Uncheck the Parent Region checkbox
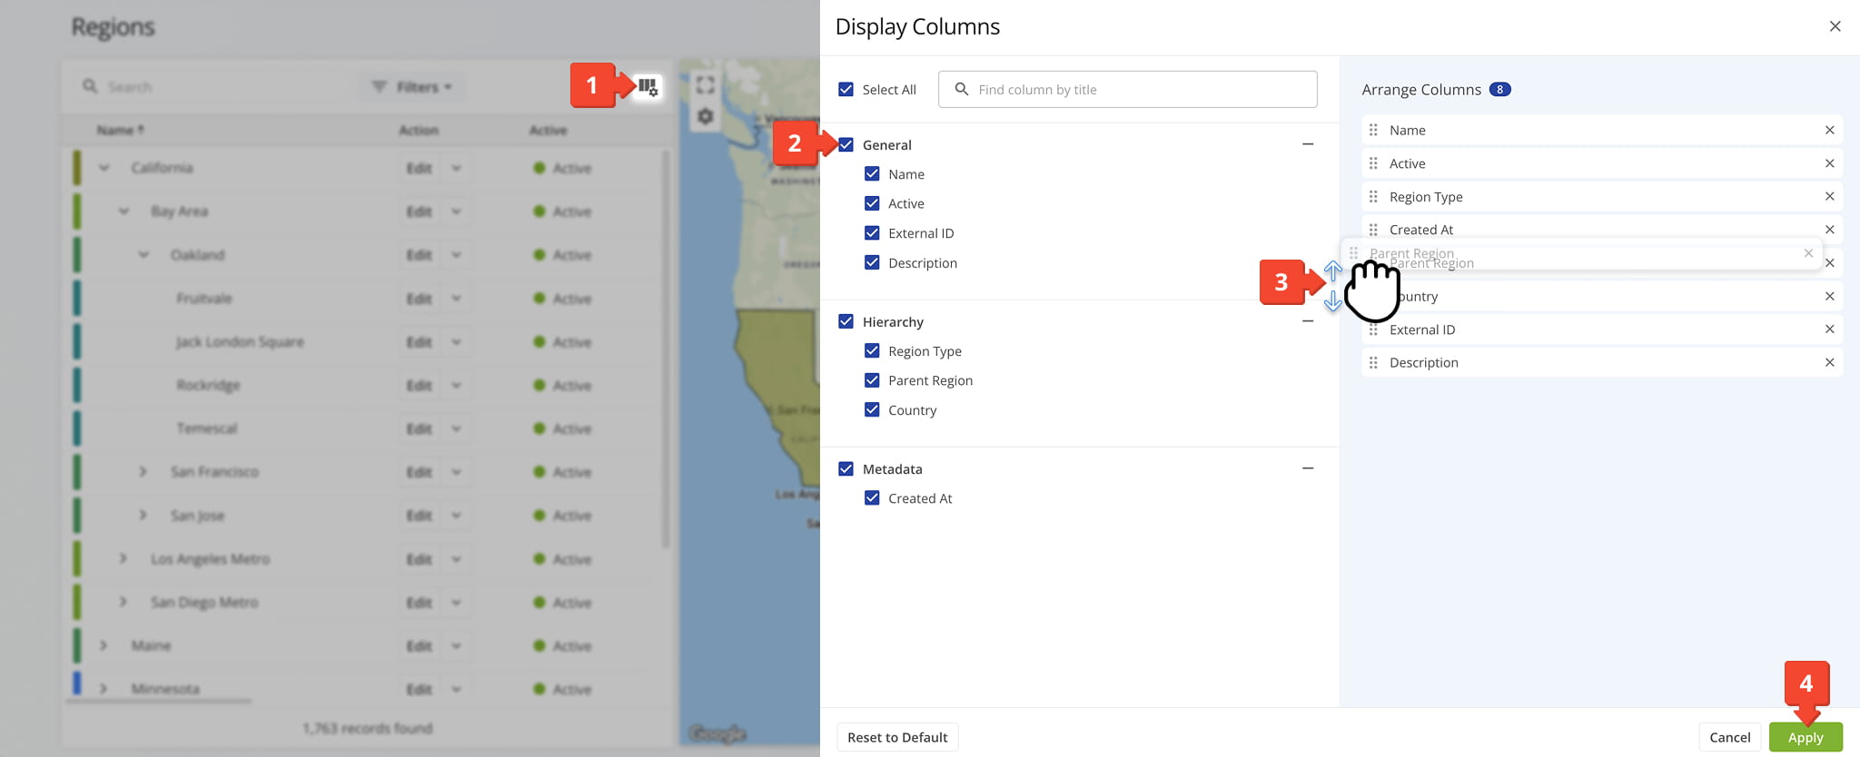Image resolution: width=1860 pixels, height=757 pixels. [872, 380]
